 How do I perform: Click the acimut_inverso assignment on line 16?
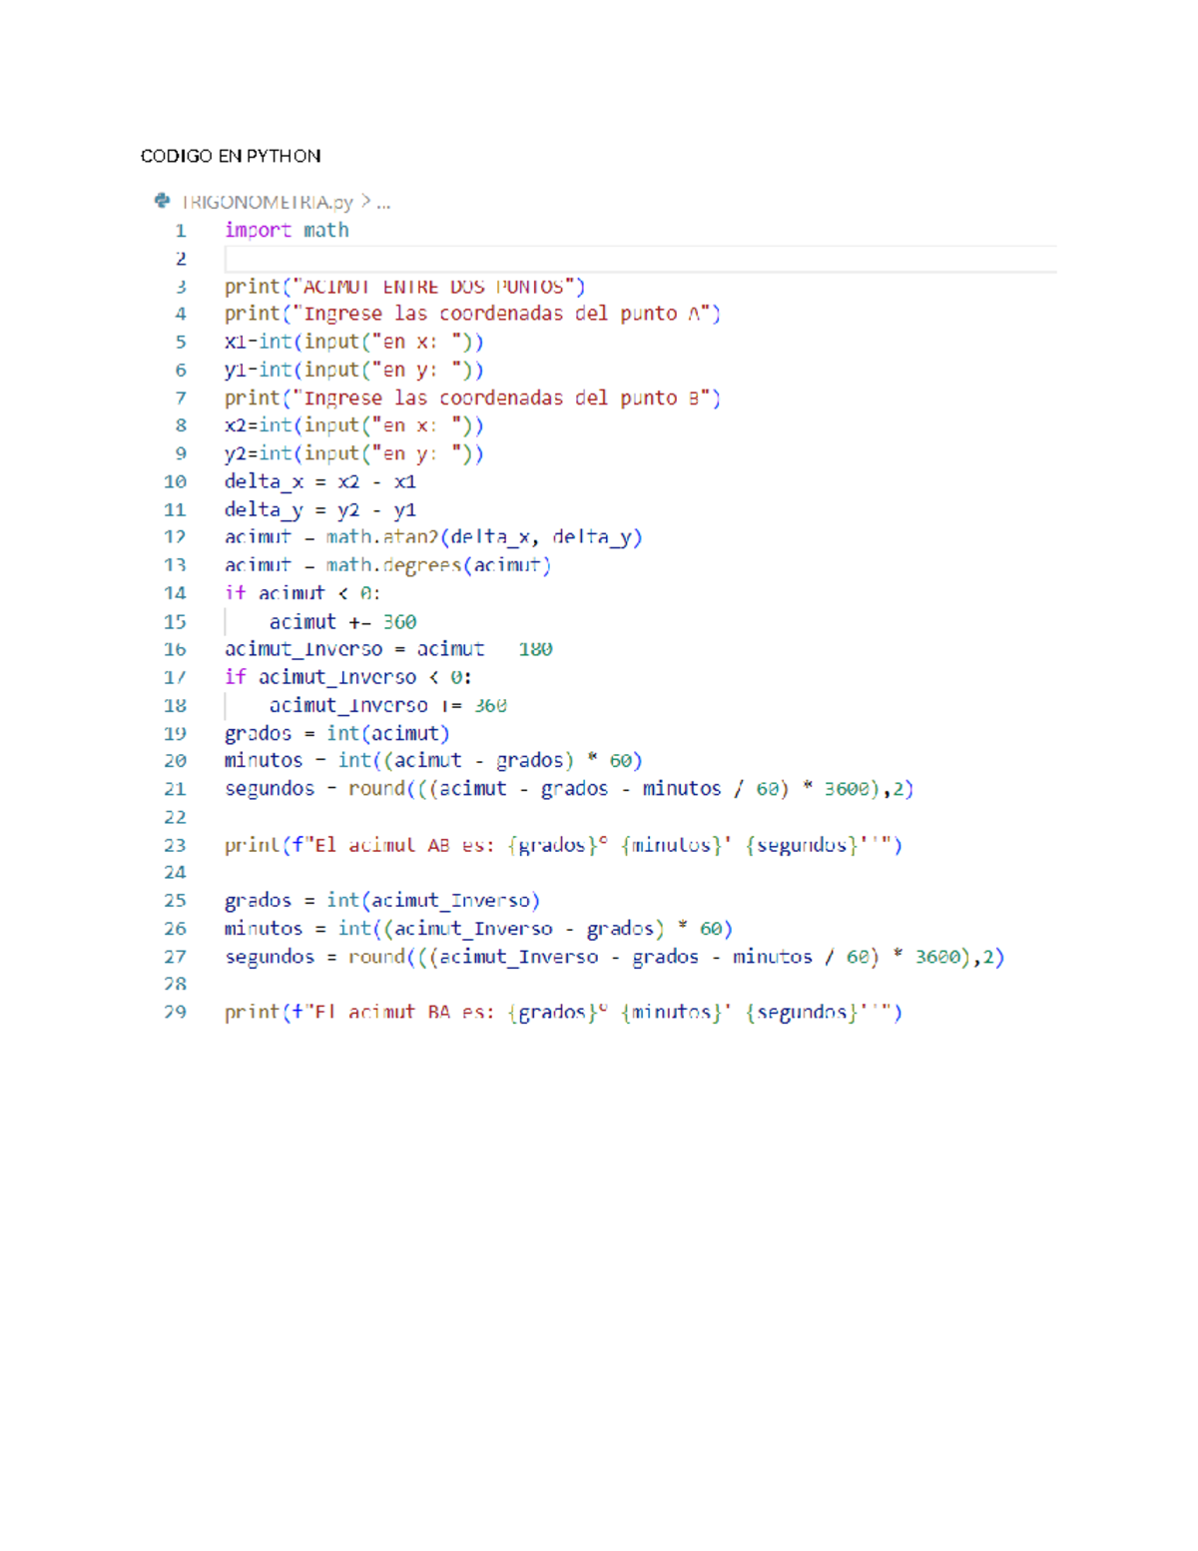388,649
